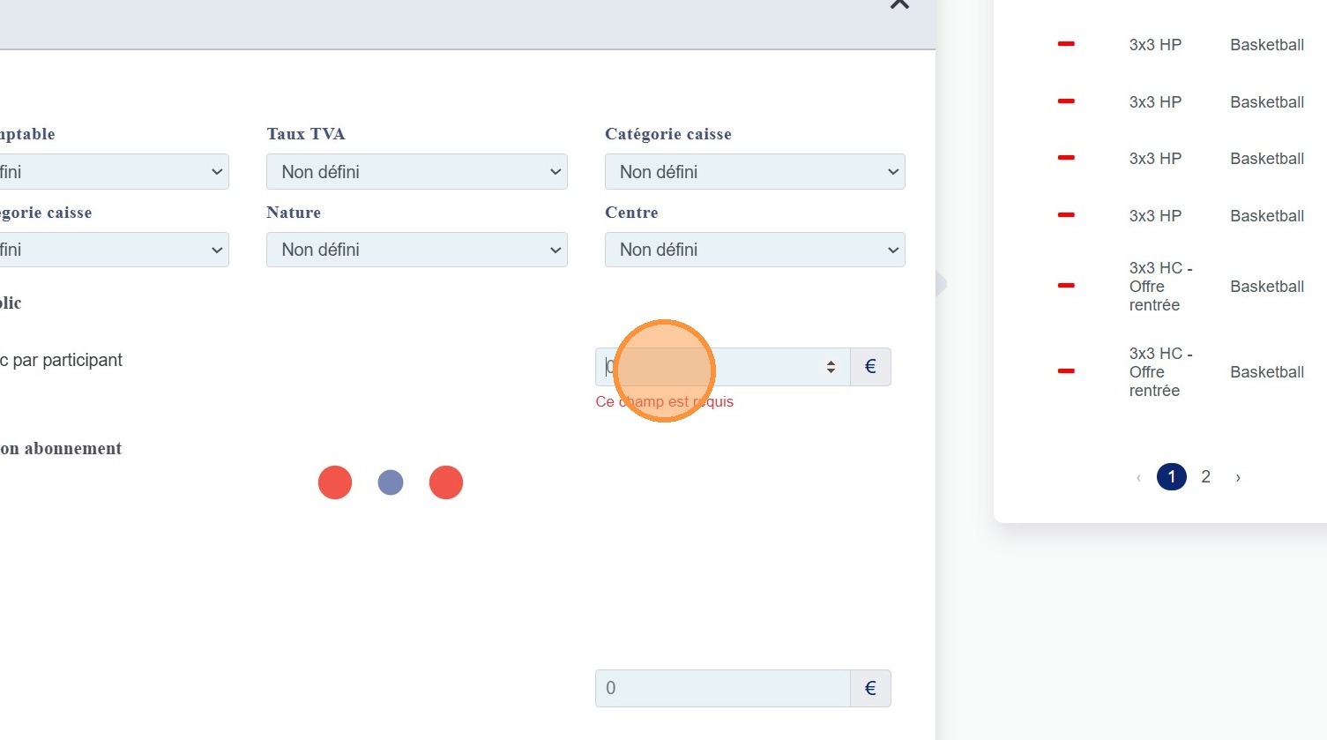Increase the participant price with the up arrow
The height and width of the screenshot is (740, 1327).
click(x=831, y=362)
